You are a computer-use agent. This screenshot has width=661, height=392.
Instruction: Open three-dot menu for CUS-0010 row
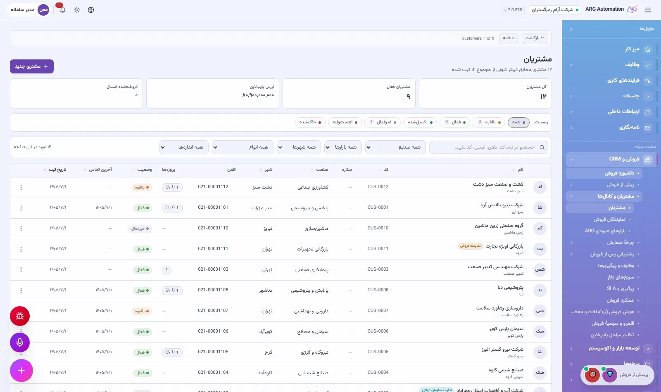21,229
